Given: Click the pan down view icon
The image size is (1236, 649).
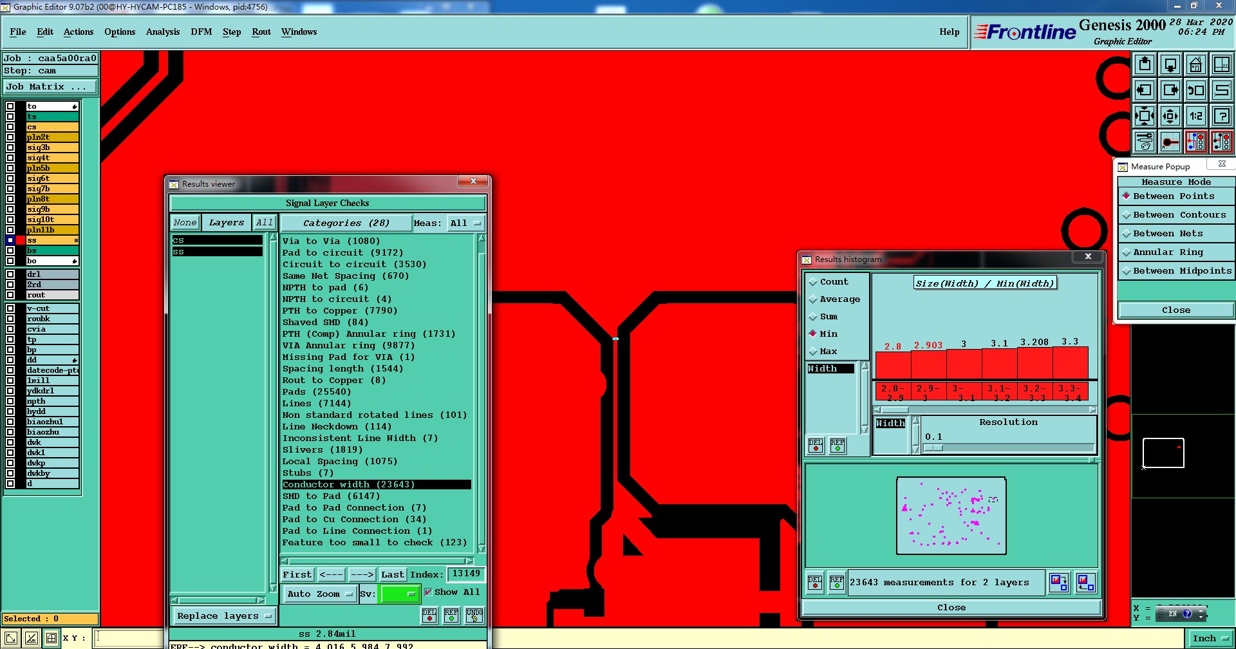Looking at the screenshot, I should click(1170, 64).
